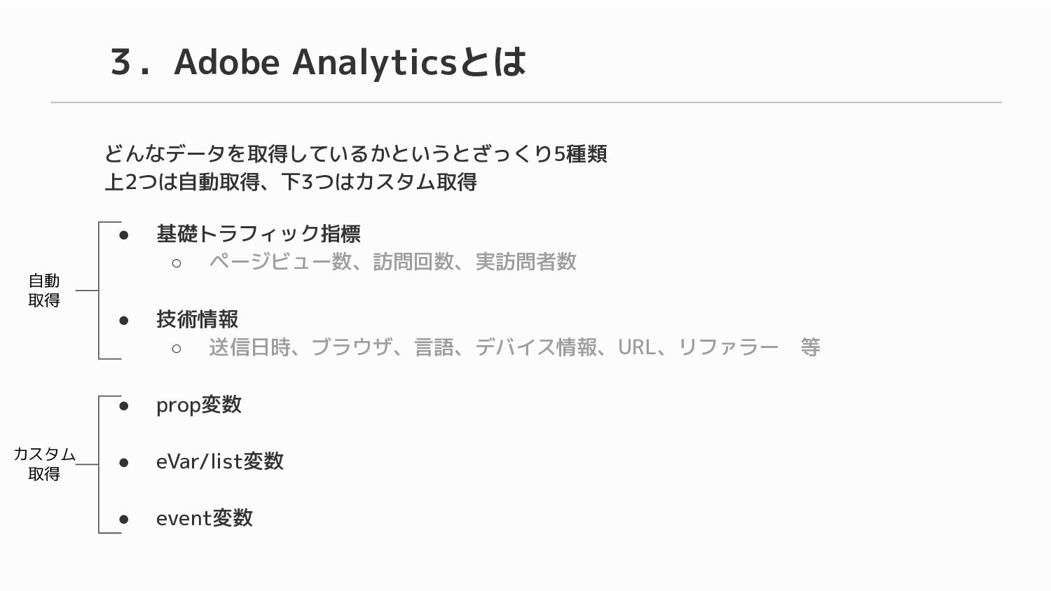Click the line '上2つは自動取得、下3つはカスタム取得'
Image resolution: width=1051 pixels, height=591 pixels.
point(291,182)
